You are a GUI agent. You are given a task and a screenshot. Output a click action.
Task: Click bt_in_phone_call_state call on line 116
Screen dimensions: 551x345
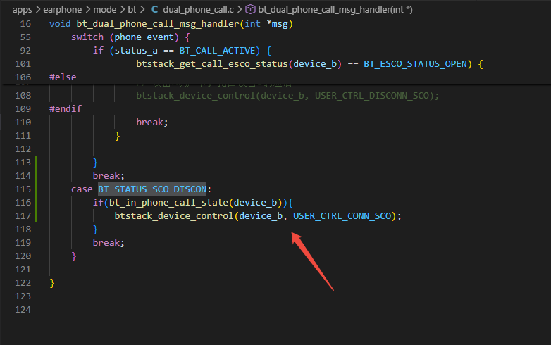[x=168, y=203]
